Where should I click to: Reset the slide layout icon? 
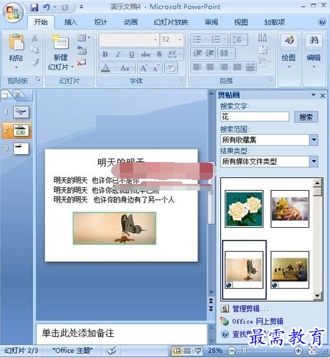pyautogui.click(x=81, y=50)
